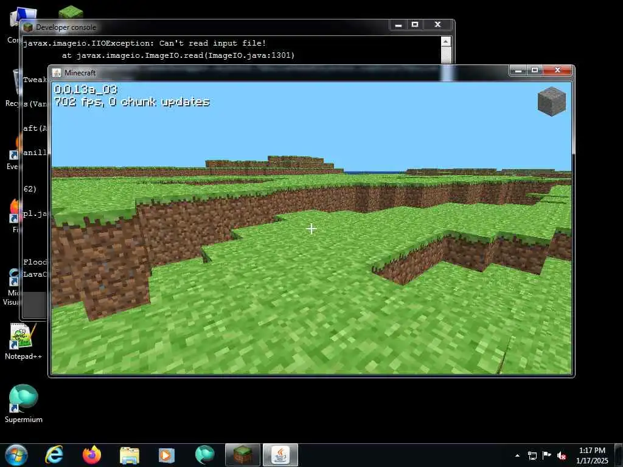Click the muted volume tray icon

[562, 455]
